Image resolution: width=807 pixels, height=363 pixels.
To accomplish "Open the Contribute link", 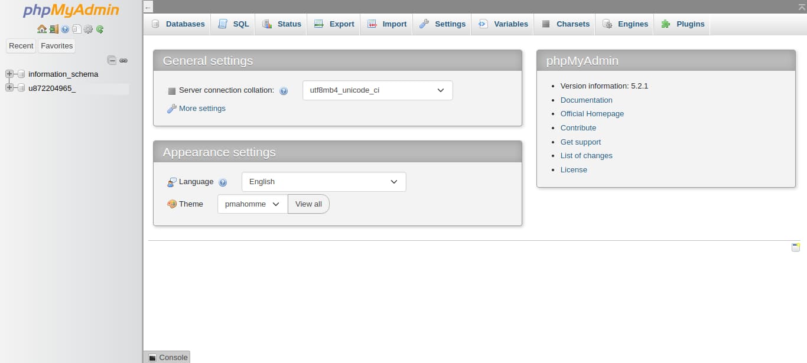I will pyautogui.click(x=578, y=128).
